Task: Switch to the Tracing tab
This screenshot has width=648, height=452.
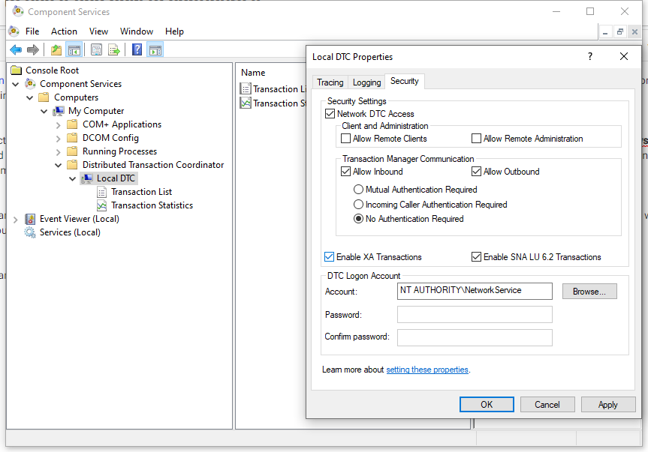Action: point(330,82)
